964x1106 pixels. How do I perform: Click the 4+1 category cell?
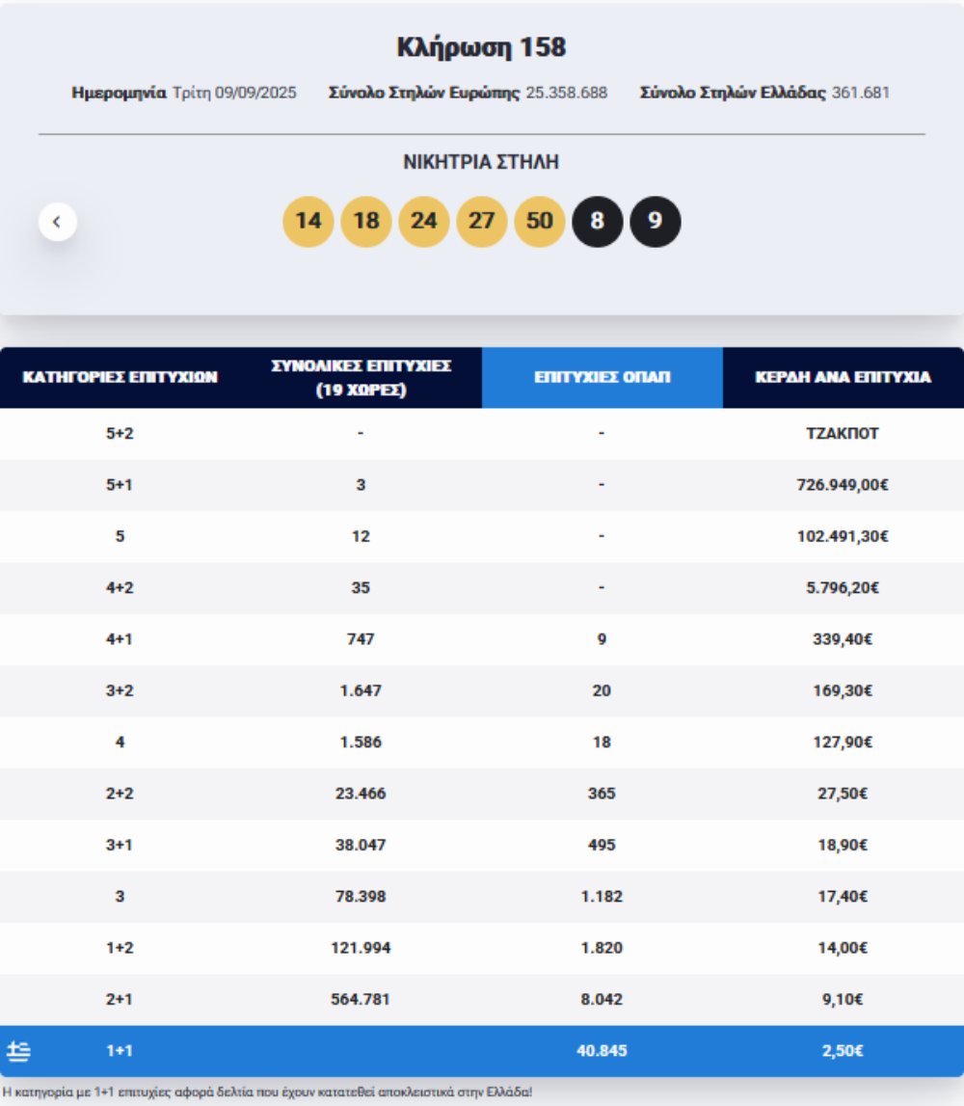(x=120, y=639)
